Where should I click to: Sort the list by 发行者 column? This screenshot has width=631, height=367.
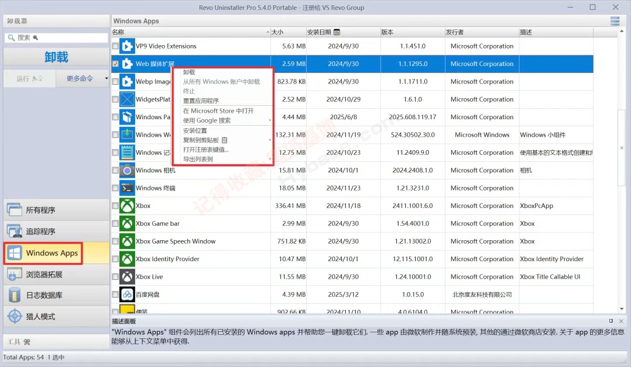coord(482,32)
